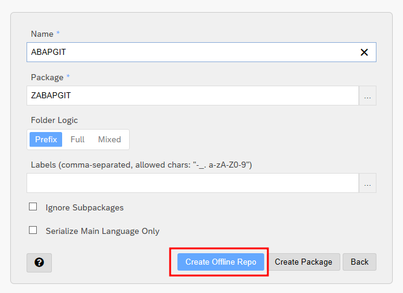403x293 pixels.
Task: Select Full folder logic
Action: 77,139
